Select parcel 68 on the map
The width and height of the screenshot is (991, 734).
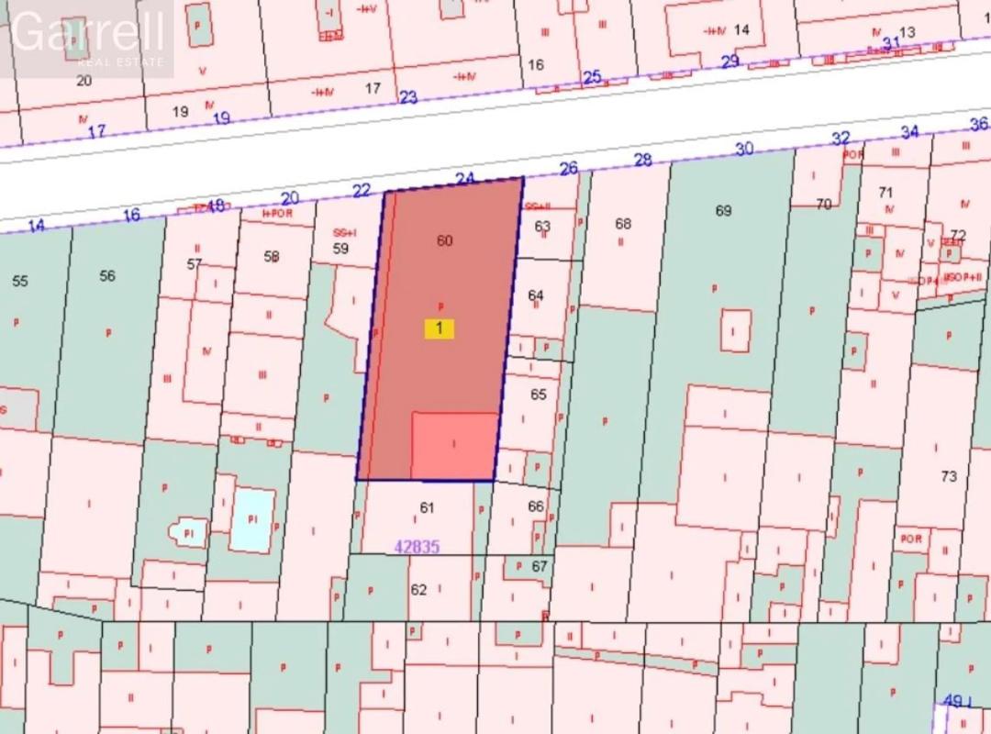pos(623,224)
